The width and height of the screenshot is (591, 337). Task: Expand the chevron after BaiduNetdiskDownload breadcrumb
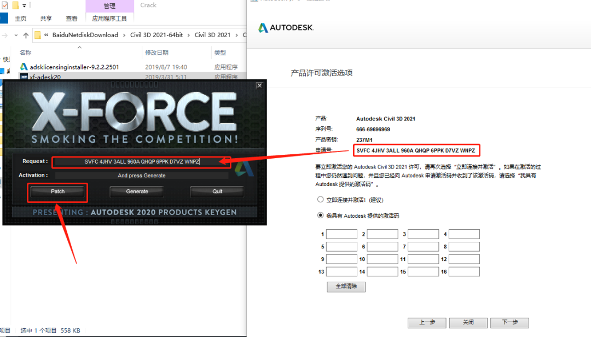click(124, 35)
